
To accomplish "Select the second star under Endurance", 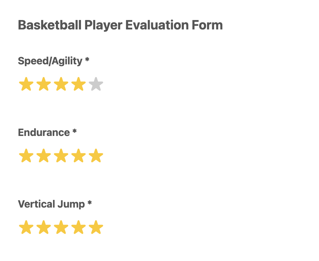I will (43, 156).
